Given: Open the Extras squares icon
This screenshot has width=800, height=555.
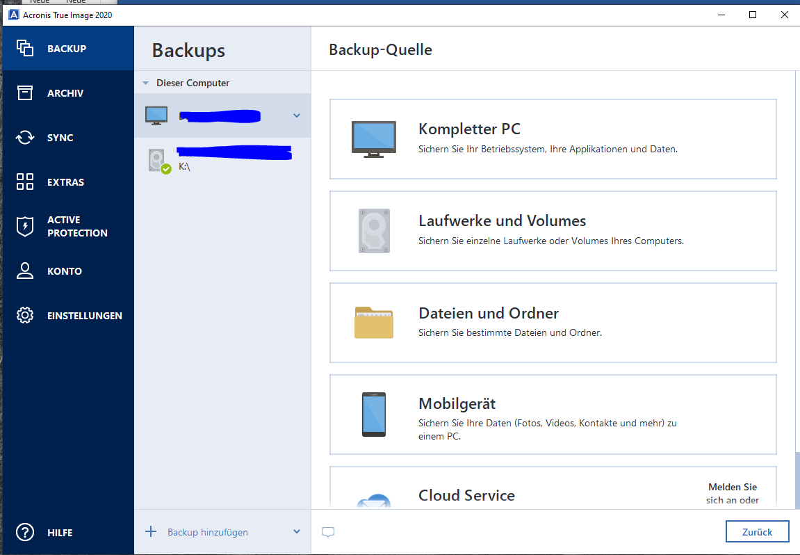Looking at the screenshot, I should pyautogui.click(x=24, y=182).
